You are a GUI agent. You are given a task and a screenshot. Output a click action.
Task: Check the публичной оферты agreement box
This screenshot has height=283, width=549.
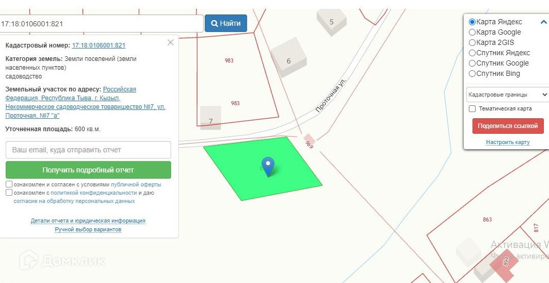(x=9, y=184)
